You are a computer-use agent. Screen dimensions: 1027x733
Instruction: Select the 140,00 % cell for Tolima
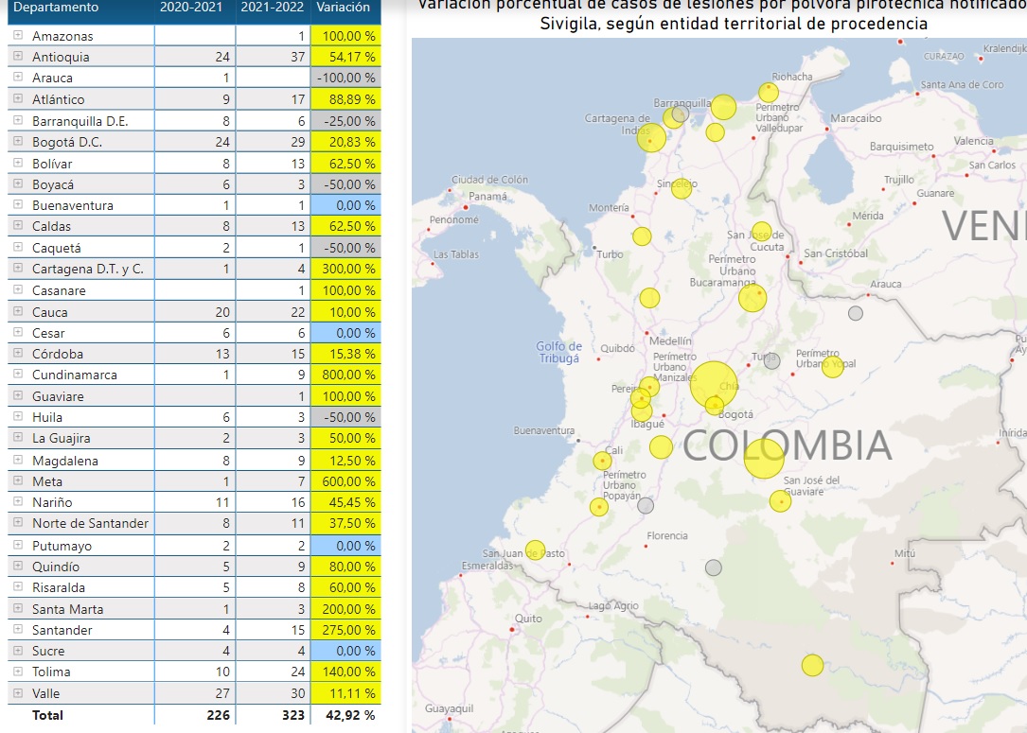(x=345, y=672)
